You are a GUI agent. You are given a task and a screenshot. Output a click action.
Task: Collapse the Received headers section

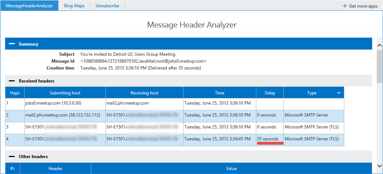tap(12, 81)
